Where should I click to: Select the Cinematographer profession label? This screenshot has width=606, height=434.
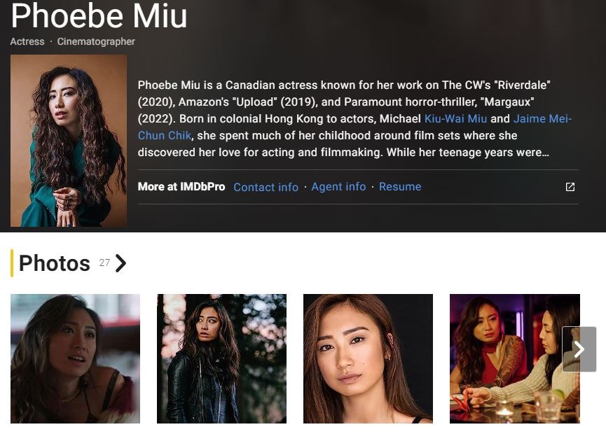[96, 41]
